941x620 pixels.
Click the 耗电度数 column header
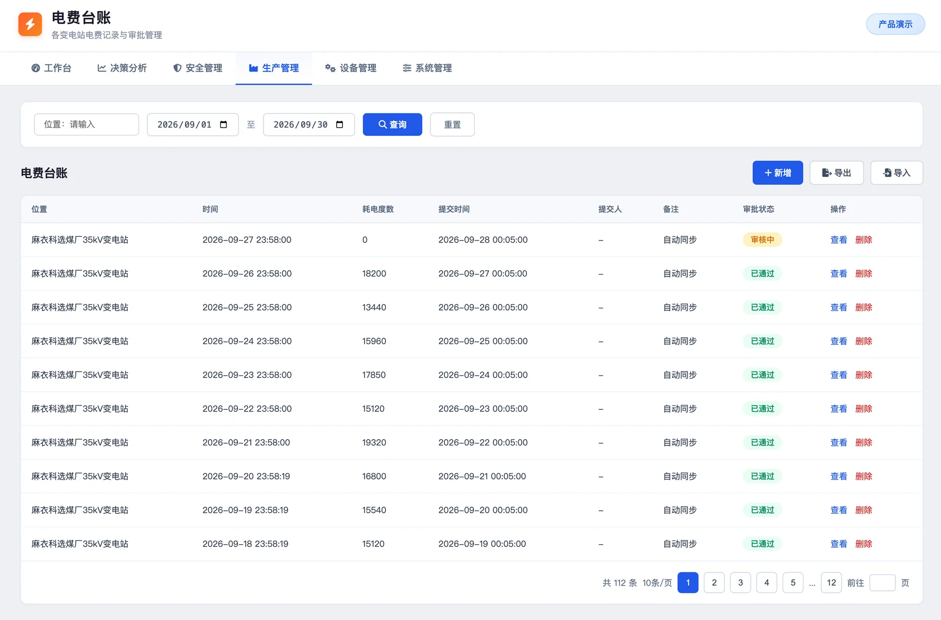click(x=378, y=209)
